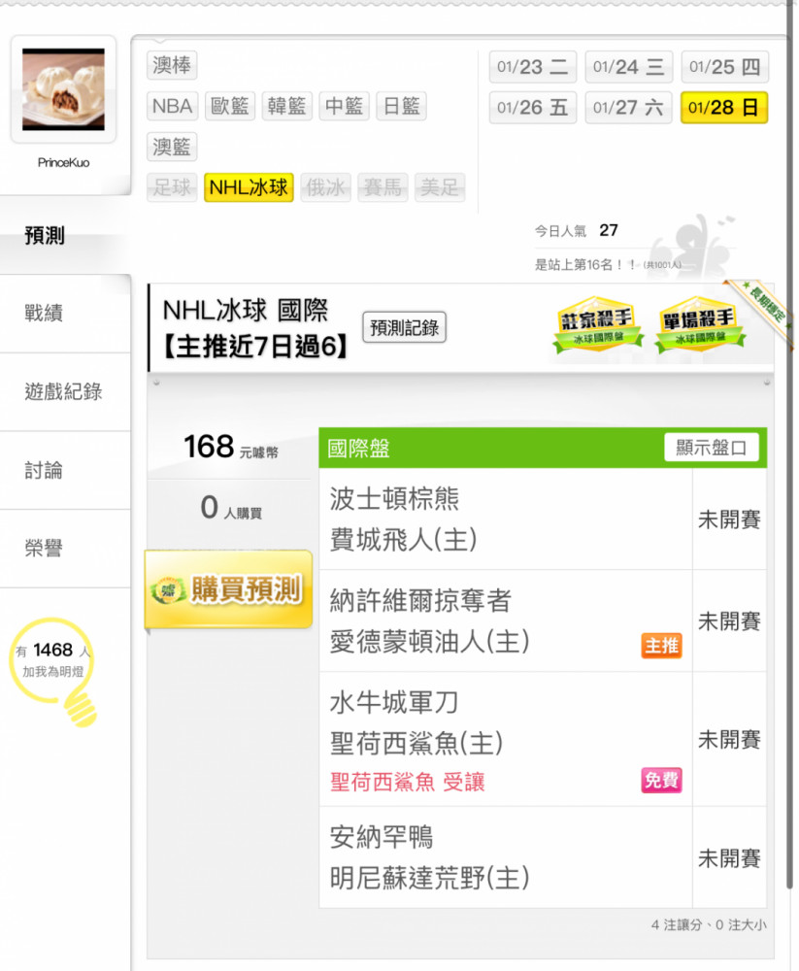
Task: Toggle 顯示盤口 to show odds
Action: tap(711, 447)
